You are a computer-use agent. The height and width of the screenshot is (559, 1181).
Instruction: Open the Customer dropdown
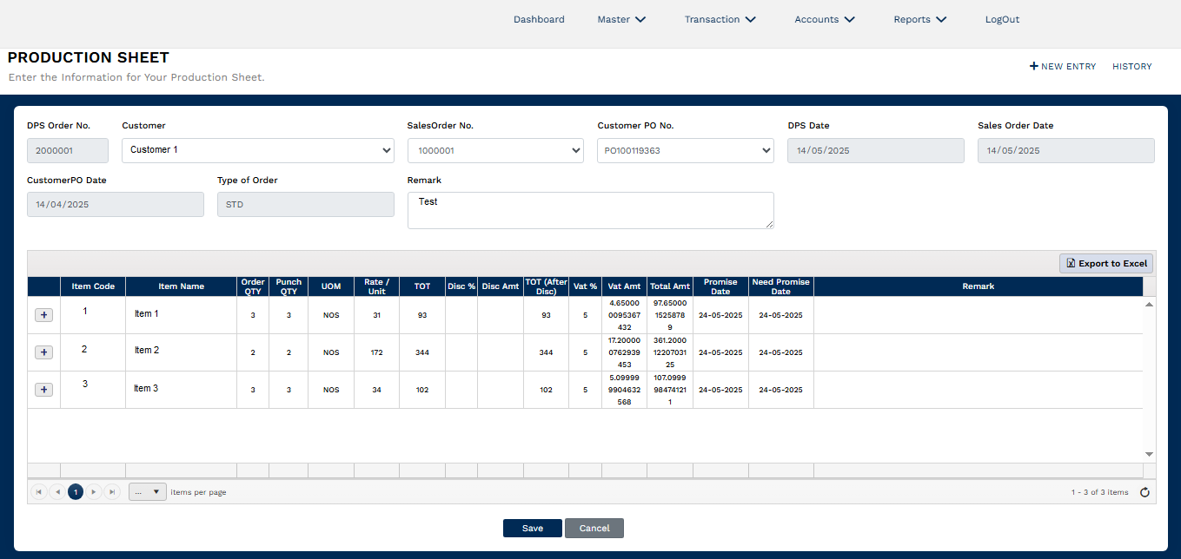258,150
